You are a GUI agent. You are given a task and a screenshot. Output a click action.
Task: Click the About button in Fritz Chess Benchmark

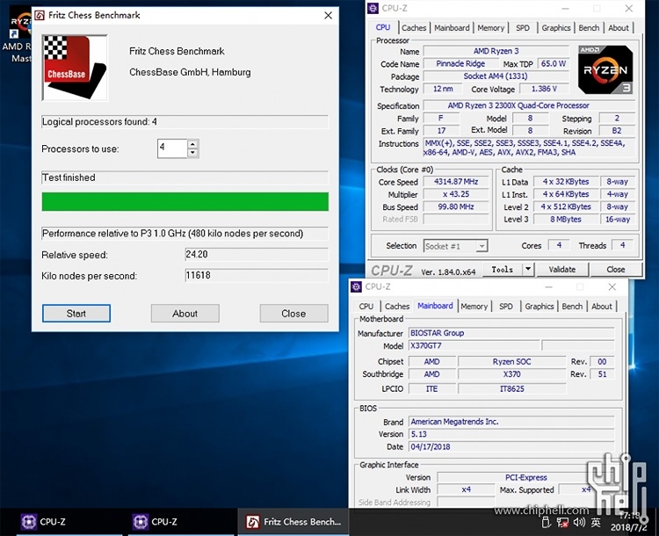185,314
